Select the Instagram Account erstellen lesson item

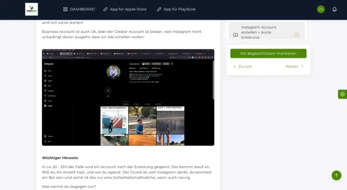click(259, 32)
